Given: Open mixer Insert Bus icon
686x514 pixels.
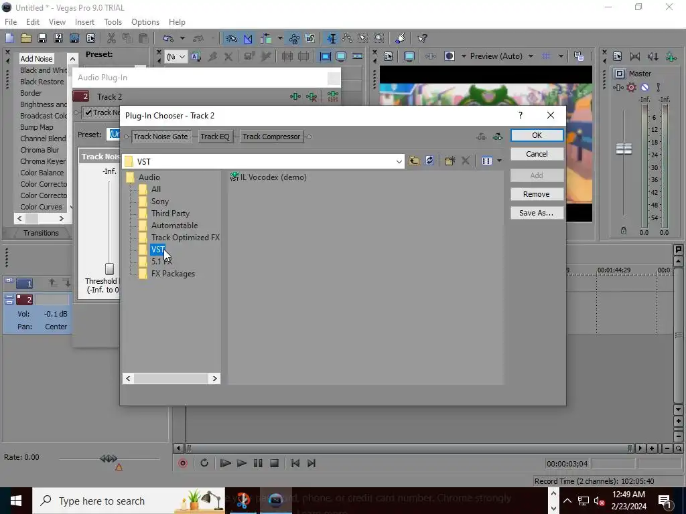Looking at the screenshot, I should (671, 56).
